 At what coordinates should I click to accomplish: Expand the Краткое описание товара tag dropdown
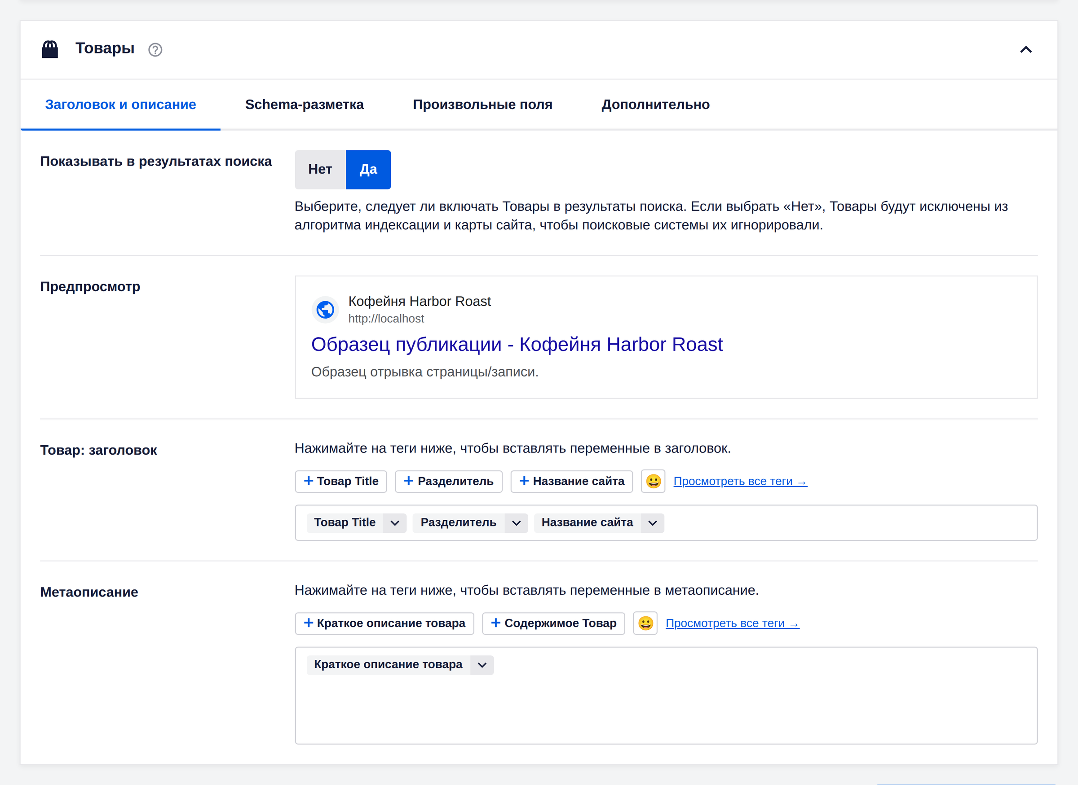tap(482, 665)
